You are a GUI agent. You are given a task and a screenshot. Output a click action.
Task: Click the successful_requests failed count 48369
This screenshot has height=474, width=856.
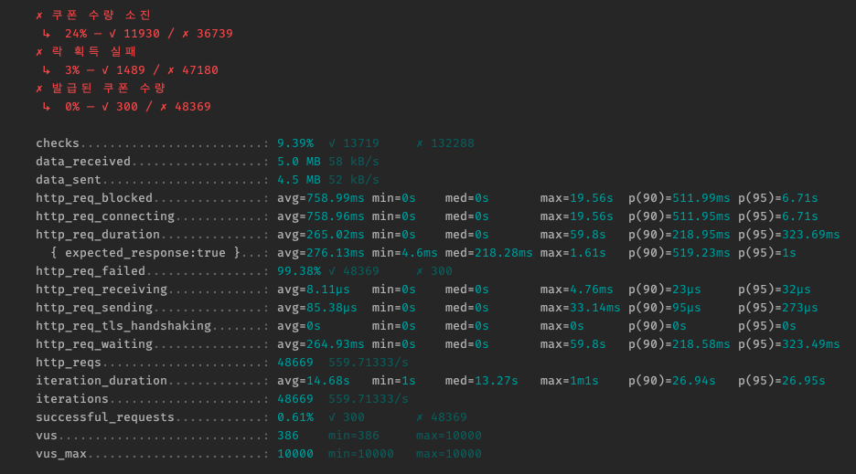click(449, 417)
